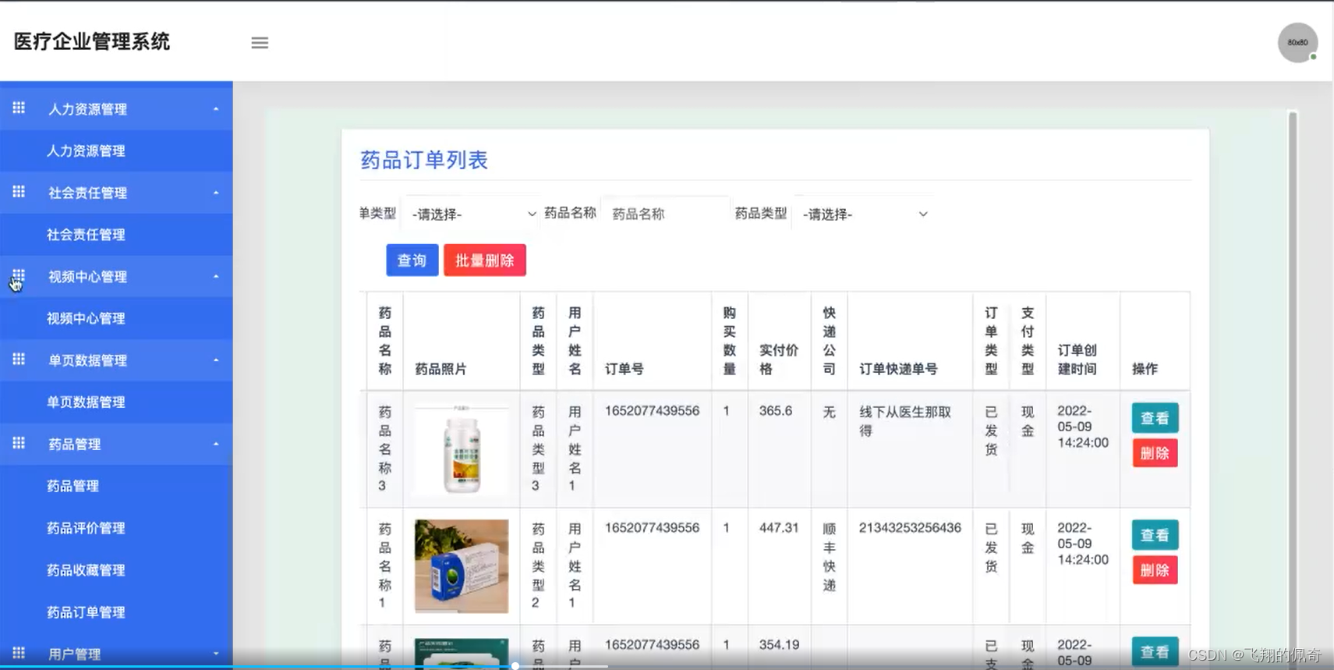Image resolution: width=1334 pixels, height=670 pixels.
Task: Open the 单类型 filter dropdown
Action: pos(472,214)
